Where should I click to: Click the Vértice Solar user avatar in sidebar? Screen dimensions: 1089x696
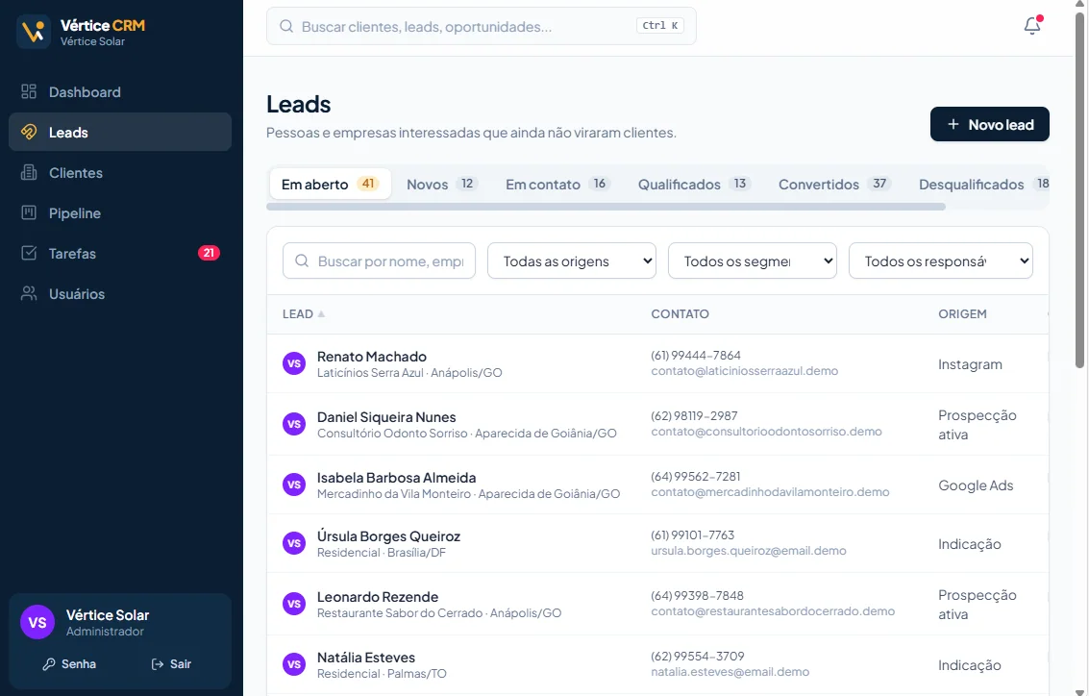point(37,622)
